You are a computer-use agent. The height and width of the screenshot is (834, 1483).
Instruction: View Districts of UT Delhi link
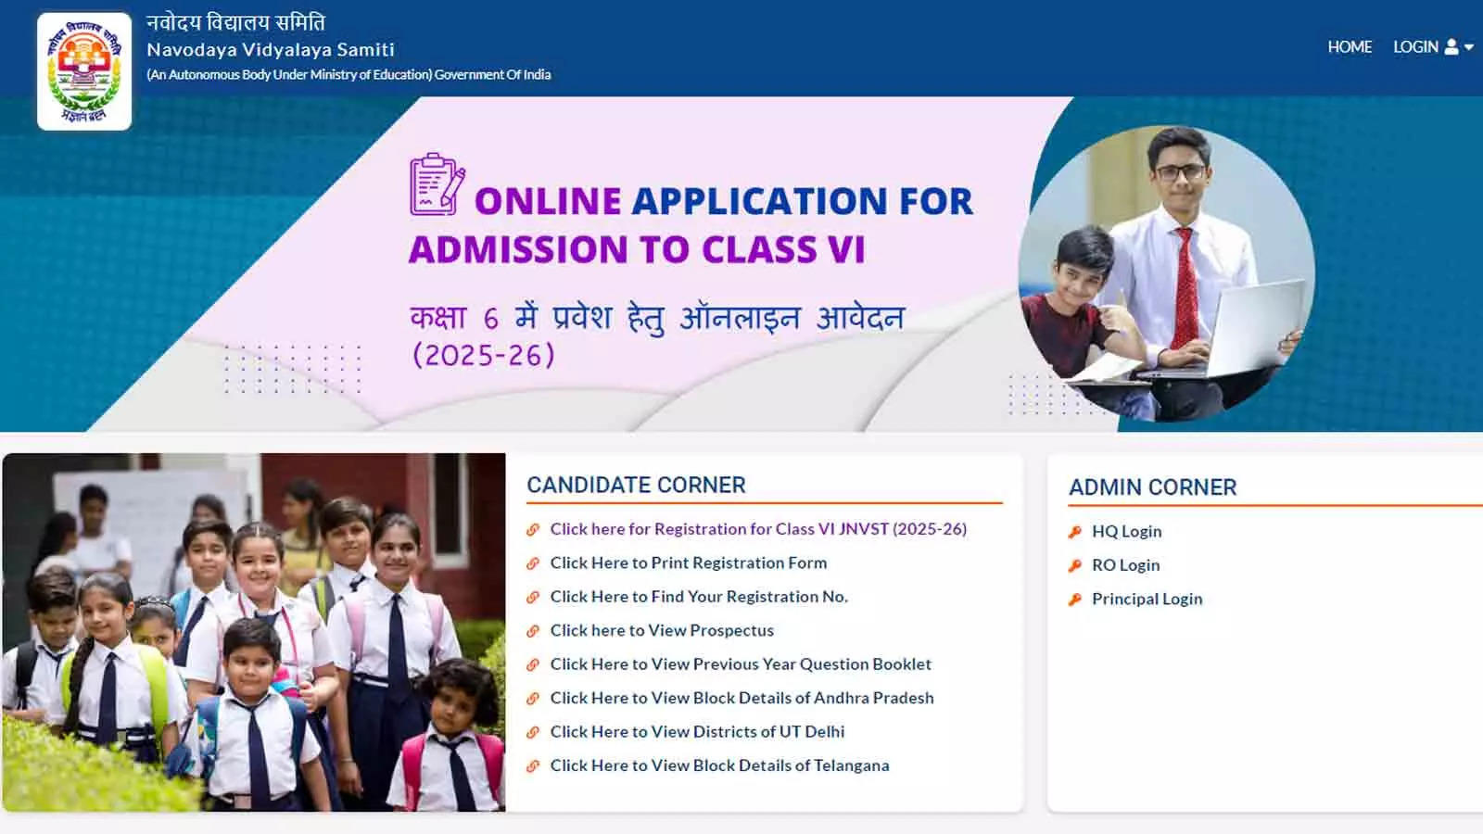[x=697, y=732]
